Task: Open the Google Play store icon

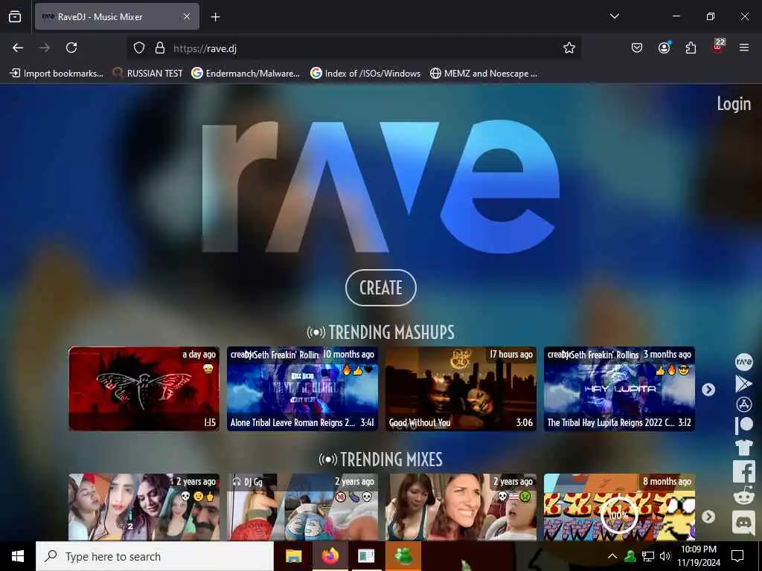Action: (743, 384)
